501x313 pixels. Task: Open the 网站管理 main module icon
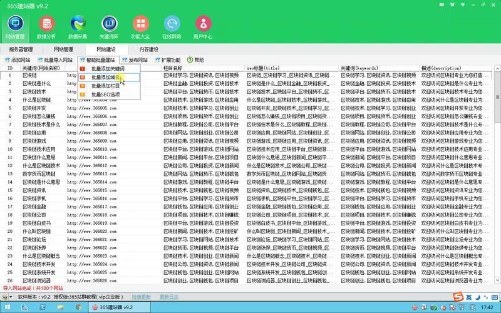pyautogui.click(x=15, y=28)
